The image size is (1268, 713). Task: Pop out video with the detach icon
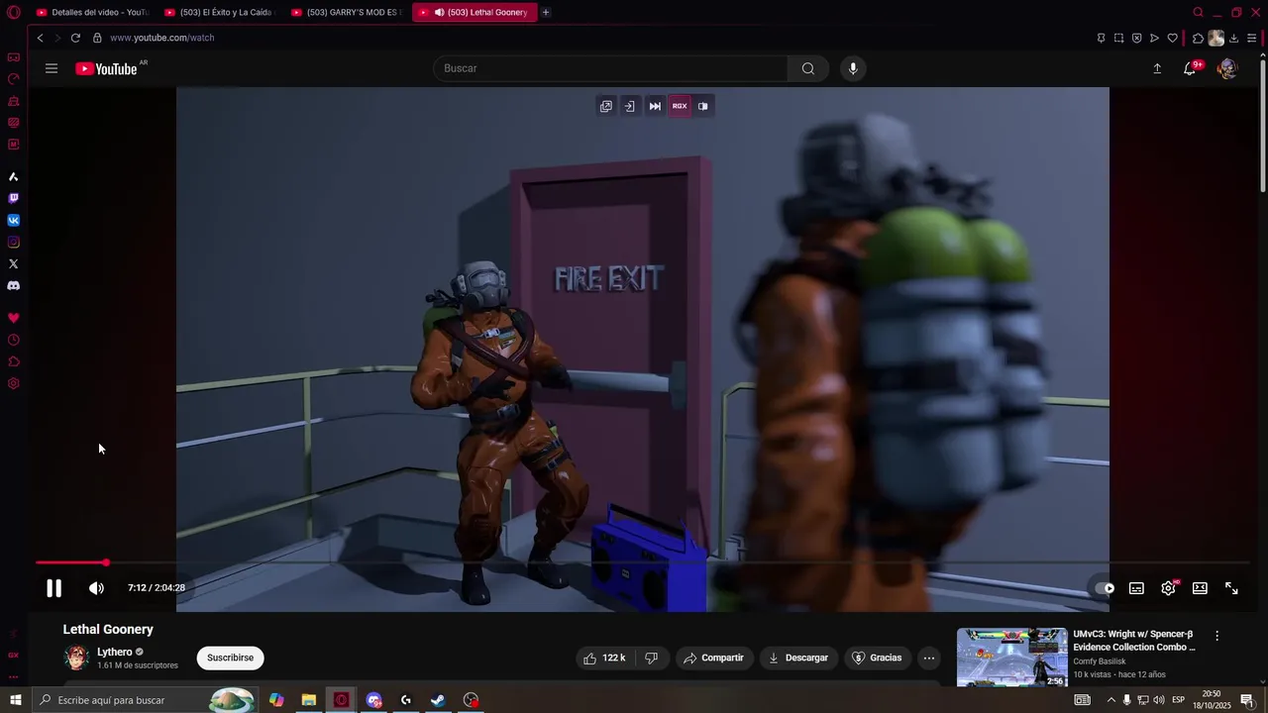(606, 106)
